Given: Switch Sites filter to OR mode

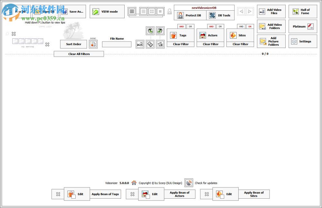Looking at the screenshot, I should pos(250,26).
